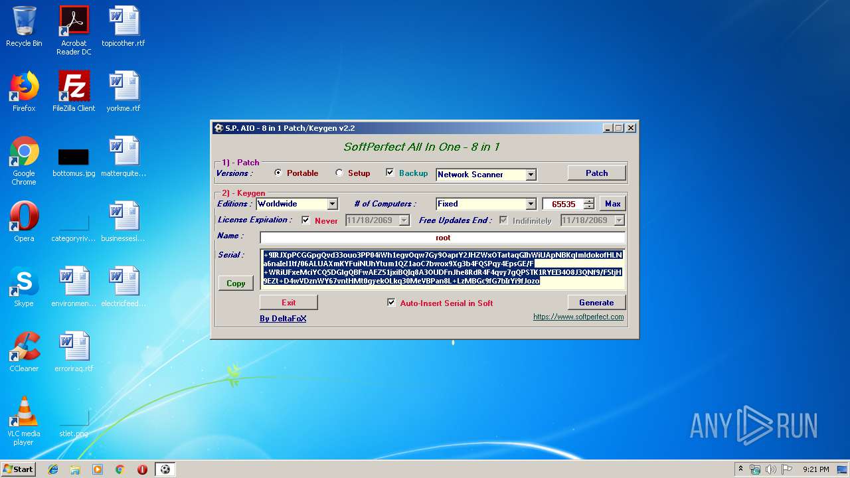Image resolution: width=850 pixels, height=478 pixels.
Task: Launch Firefox desktop shortcut
Action: tap(24, 92)
